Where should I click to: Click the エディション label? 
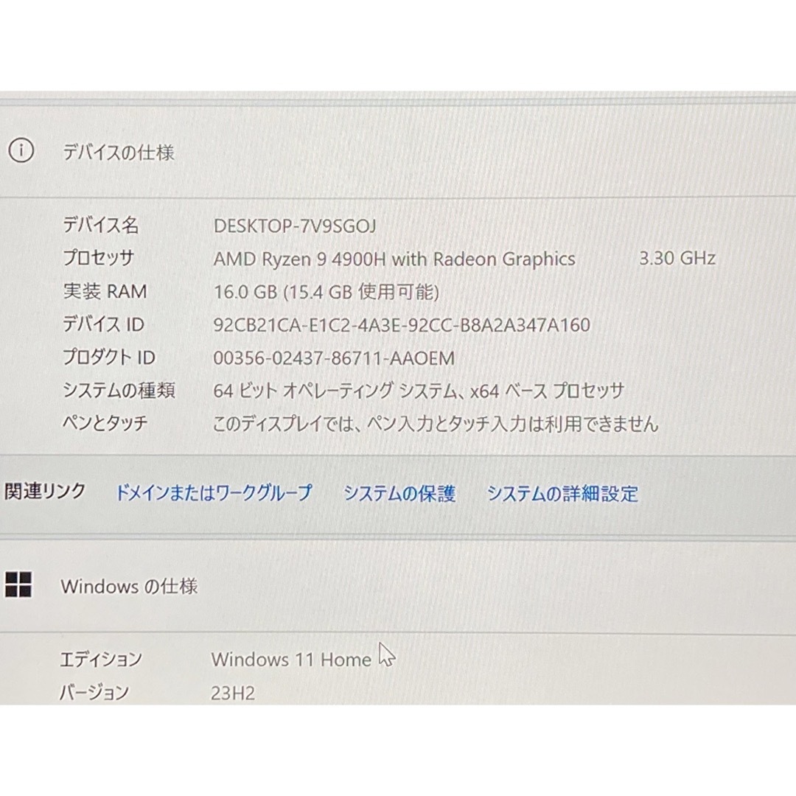[101, 659]
